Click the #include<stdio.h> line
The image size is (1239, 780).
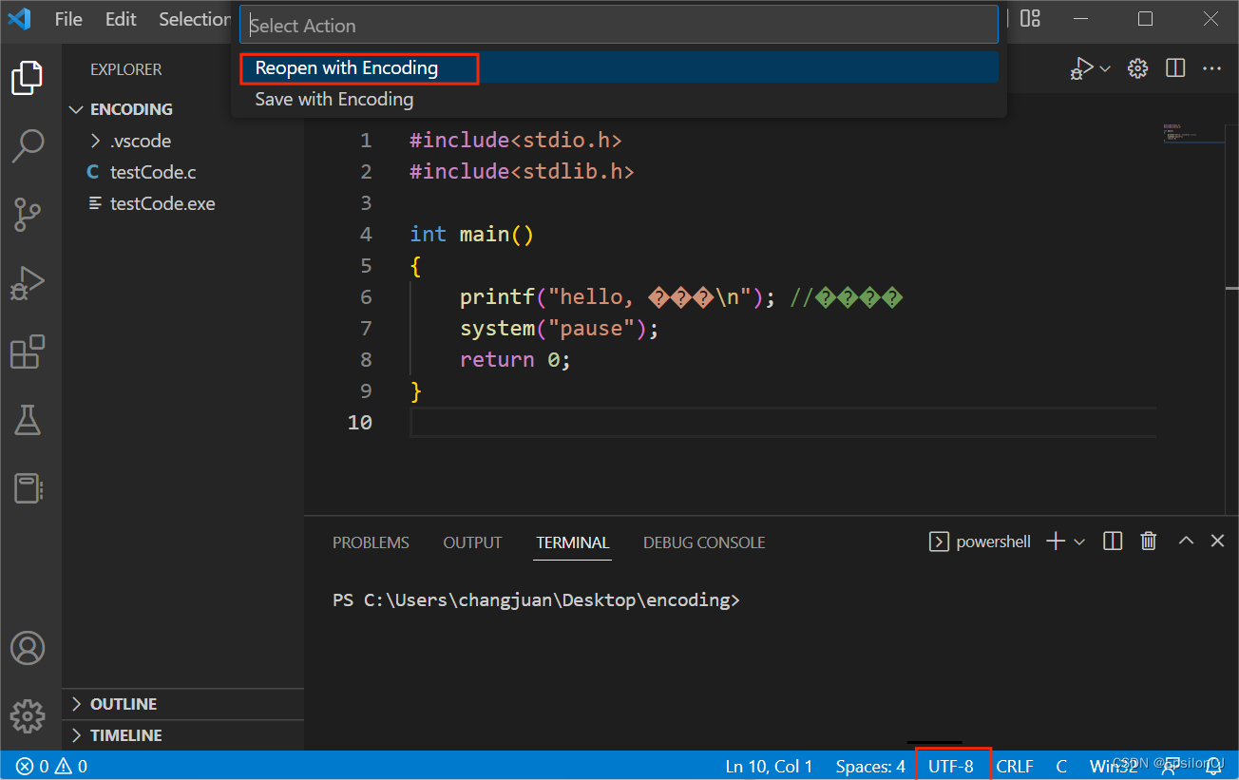coord(516,141)
